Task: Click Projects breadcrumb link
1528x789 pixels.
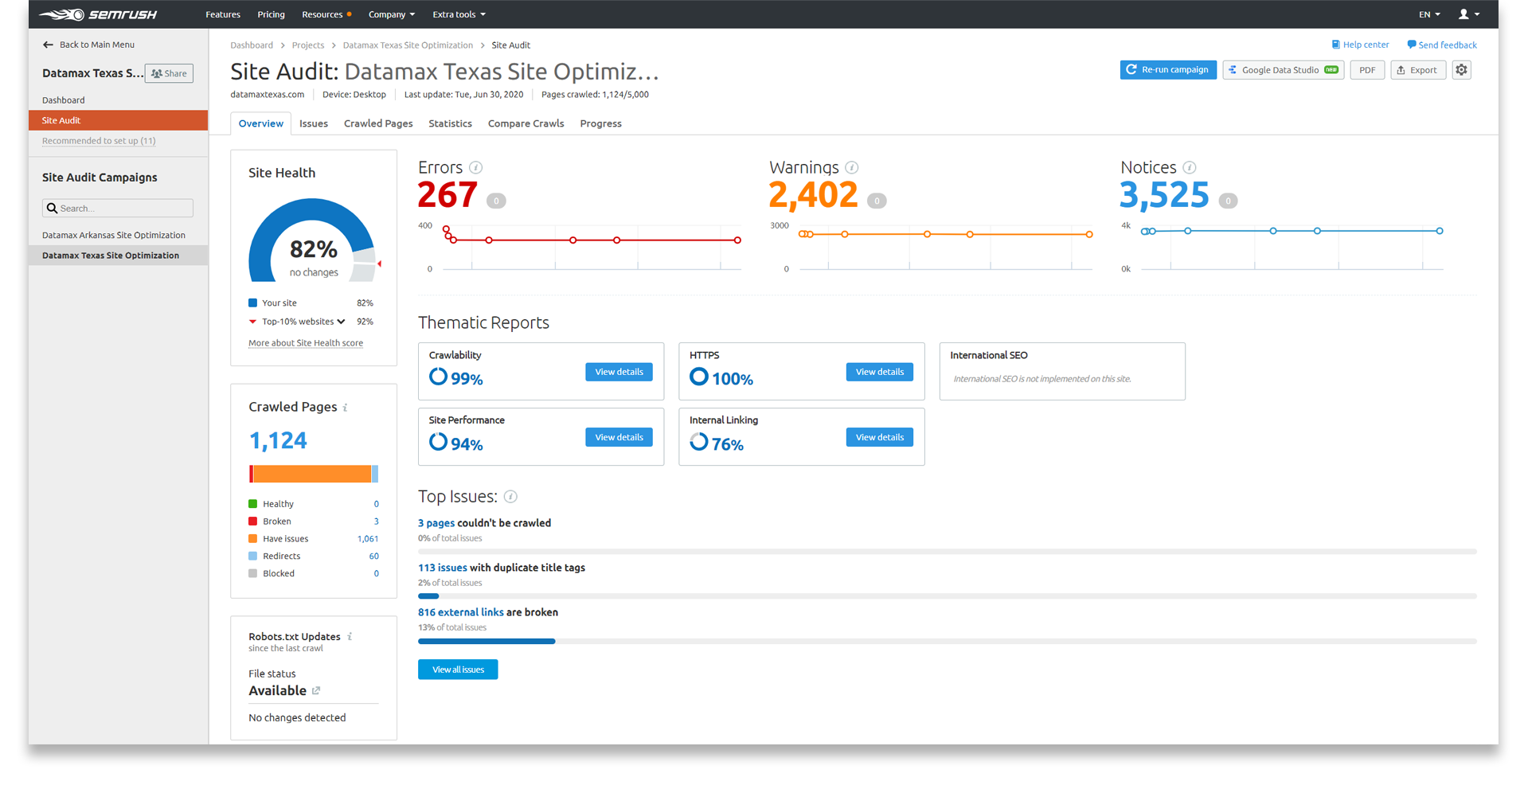Action: pyautogui.click(x=307, y=45)
